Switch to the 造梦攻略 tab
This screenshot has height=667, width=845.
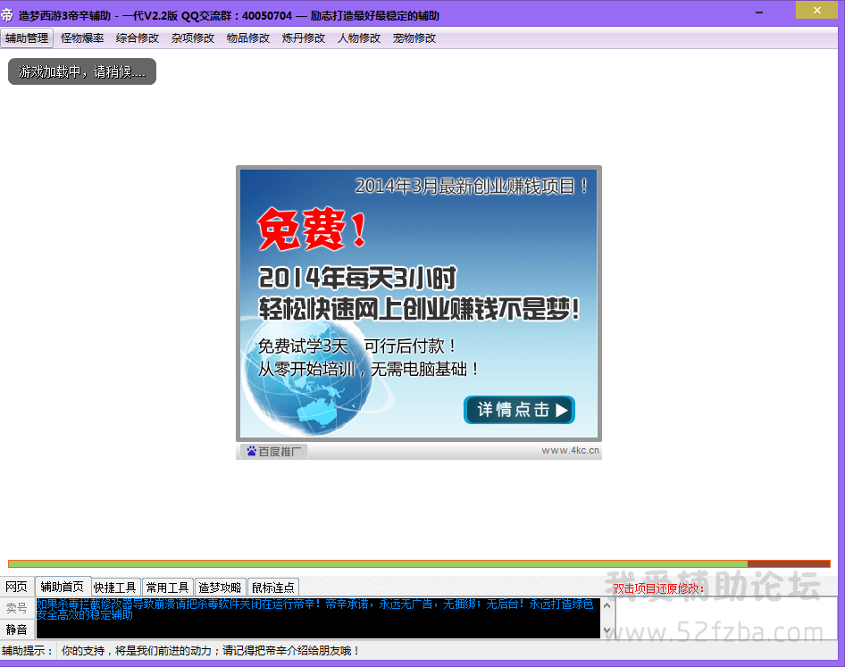point(220,588)
